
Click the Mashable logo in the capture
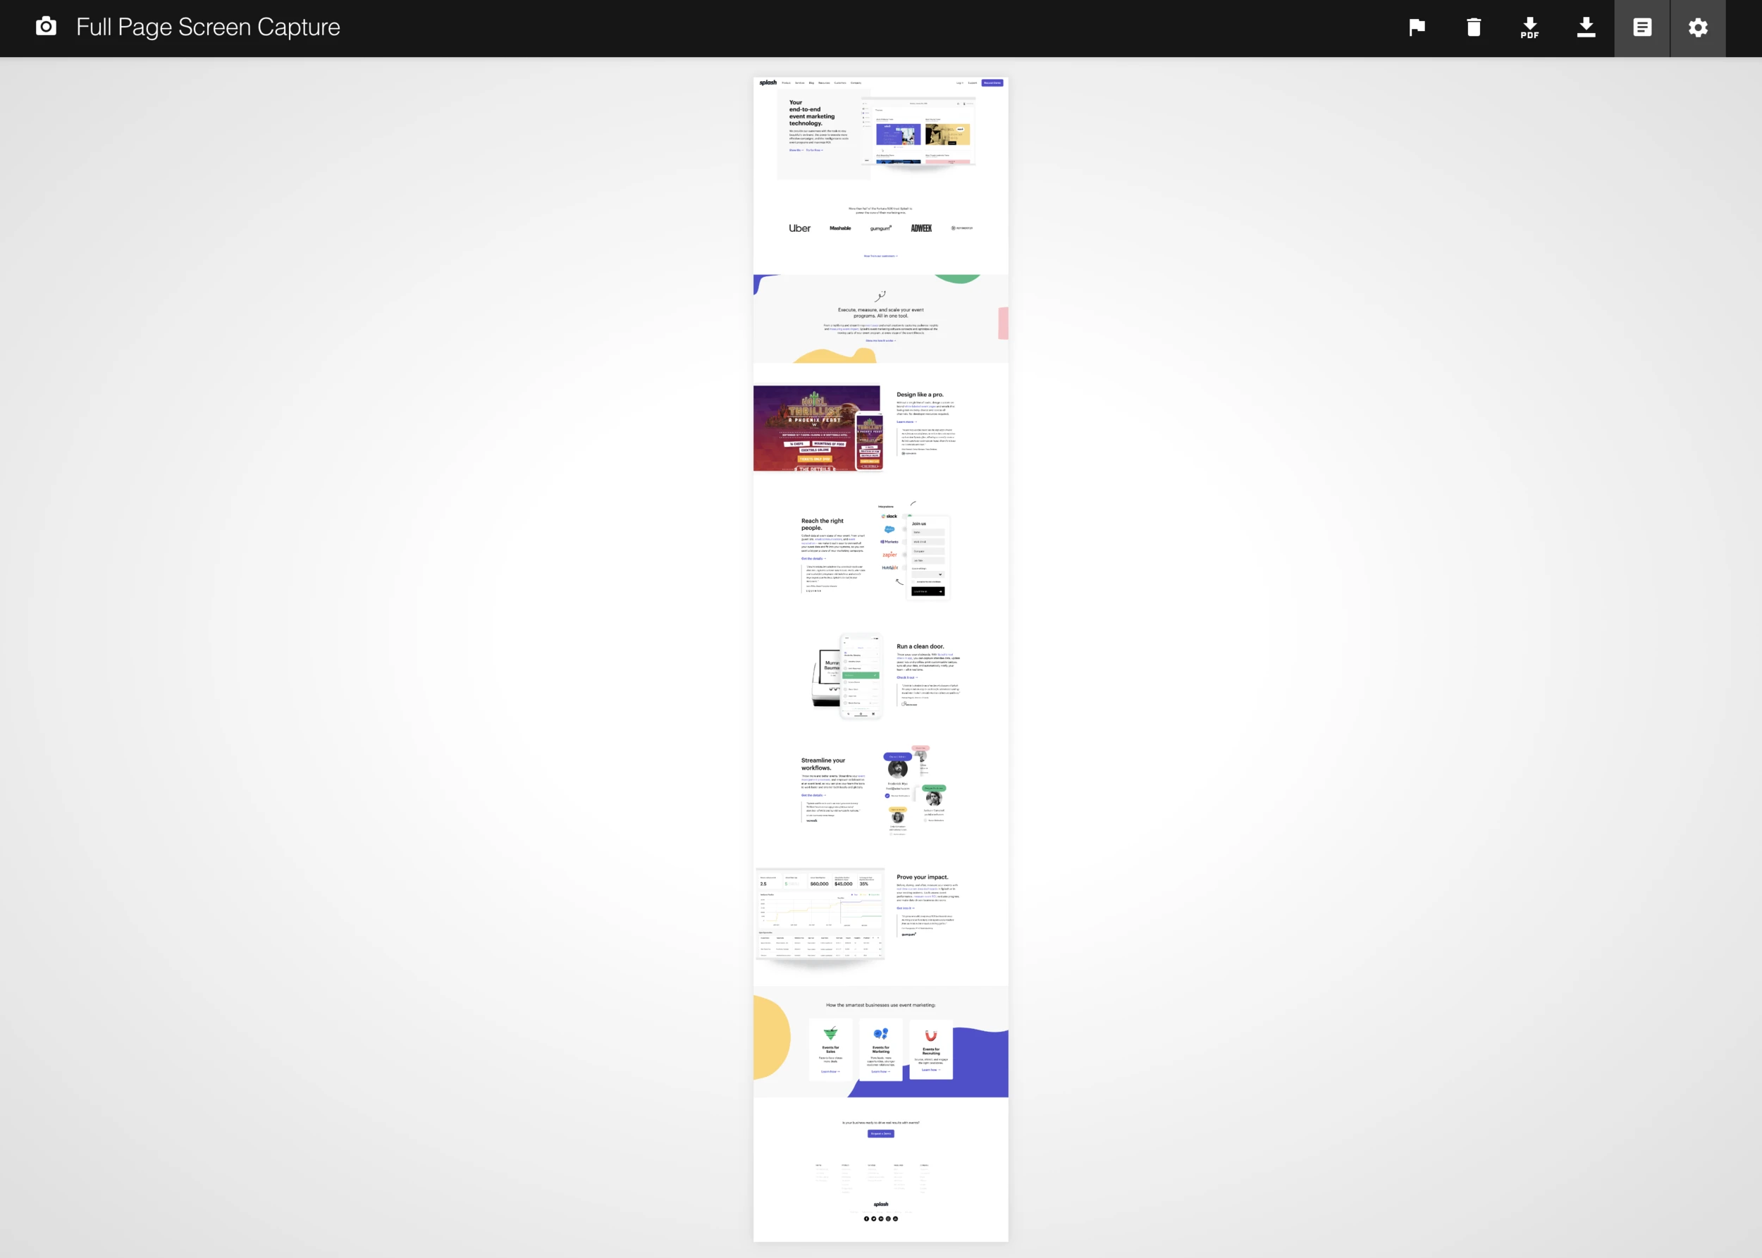click(x=840, y=228)
